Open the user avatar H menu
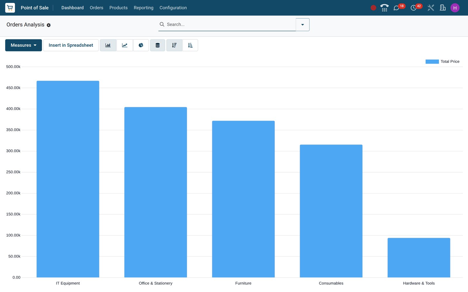This screenshot has height=292, width=468. coord(455,8)
